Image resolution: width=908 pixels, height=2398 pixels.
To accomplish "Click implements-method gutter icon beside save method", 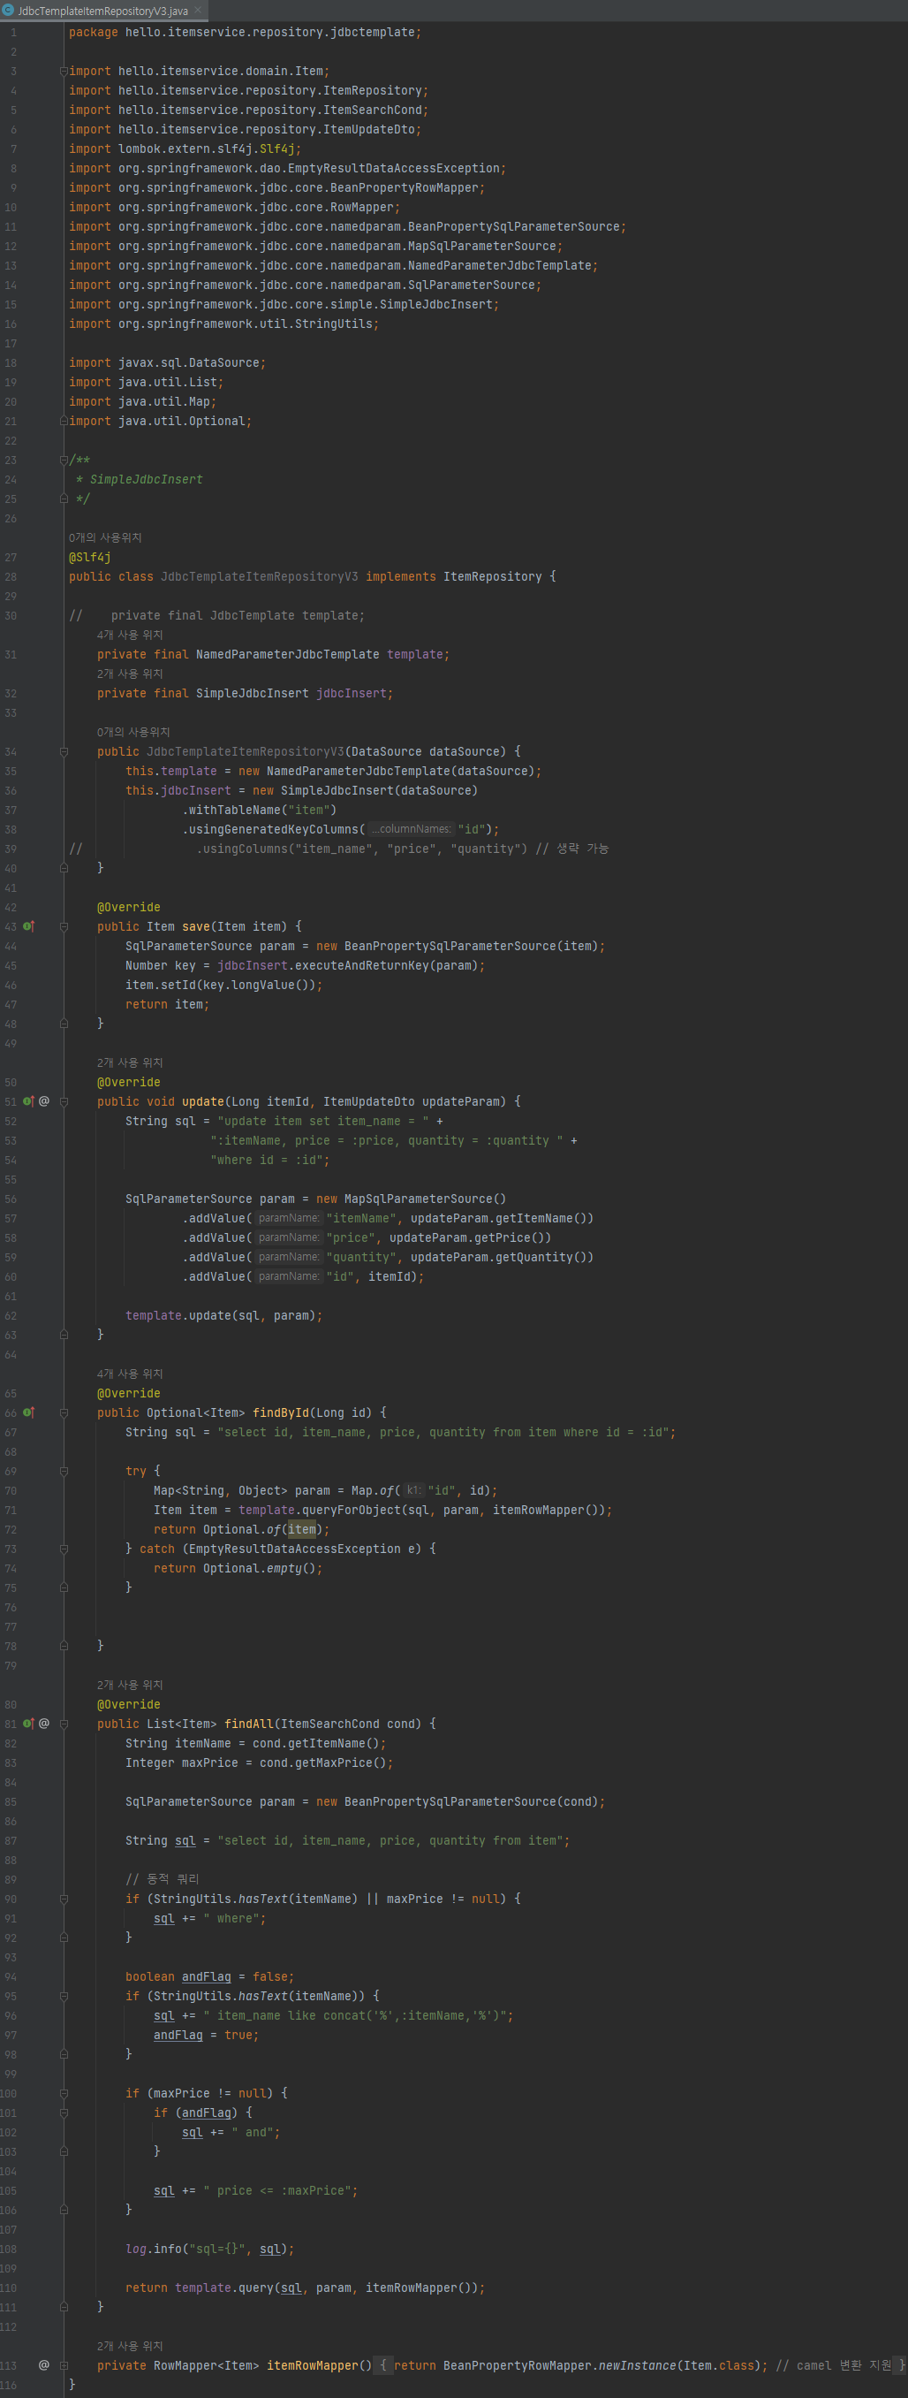I will click(28, 926).
